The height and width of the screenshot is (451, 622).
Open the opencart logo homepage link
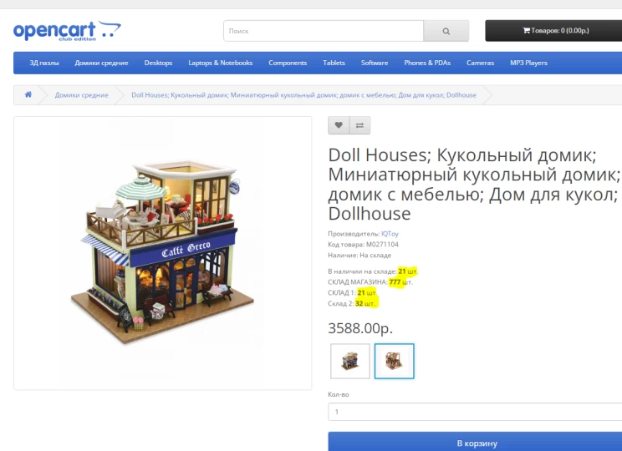67,31
